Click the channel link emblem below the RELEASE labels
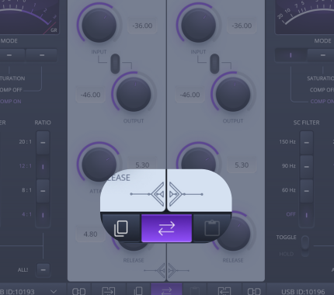 pyautogui.click(x=166, y=270)
